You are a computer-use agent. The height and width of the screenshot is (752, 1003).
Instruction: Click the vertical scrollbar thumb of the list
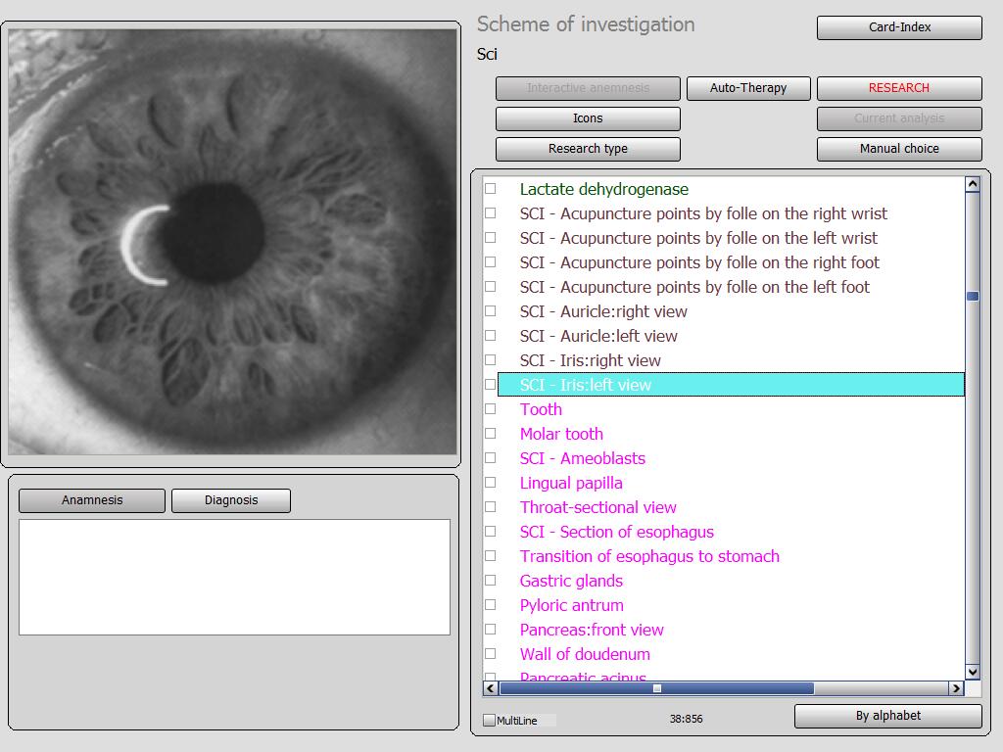coord(973,296)
